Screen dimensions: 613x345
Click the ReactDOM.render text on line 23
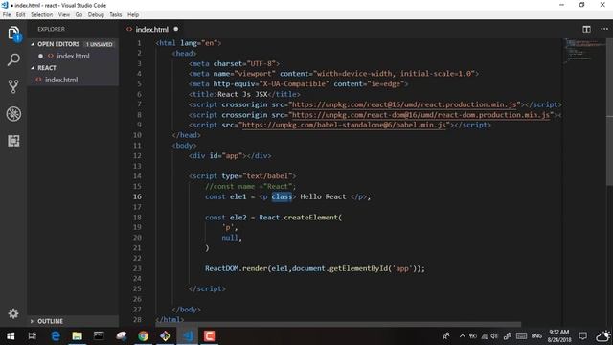click(236, 268)
